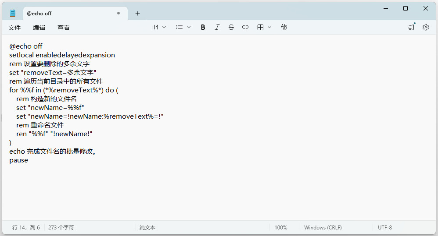438x236 pixels.
Task: Open Notepad settings gear
Action: click(x=425, y=27)
